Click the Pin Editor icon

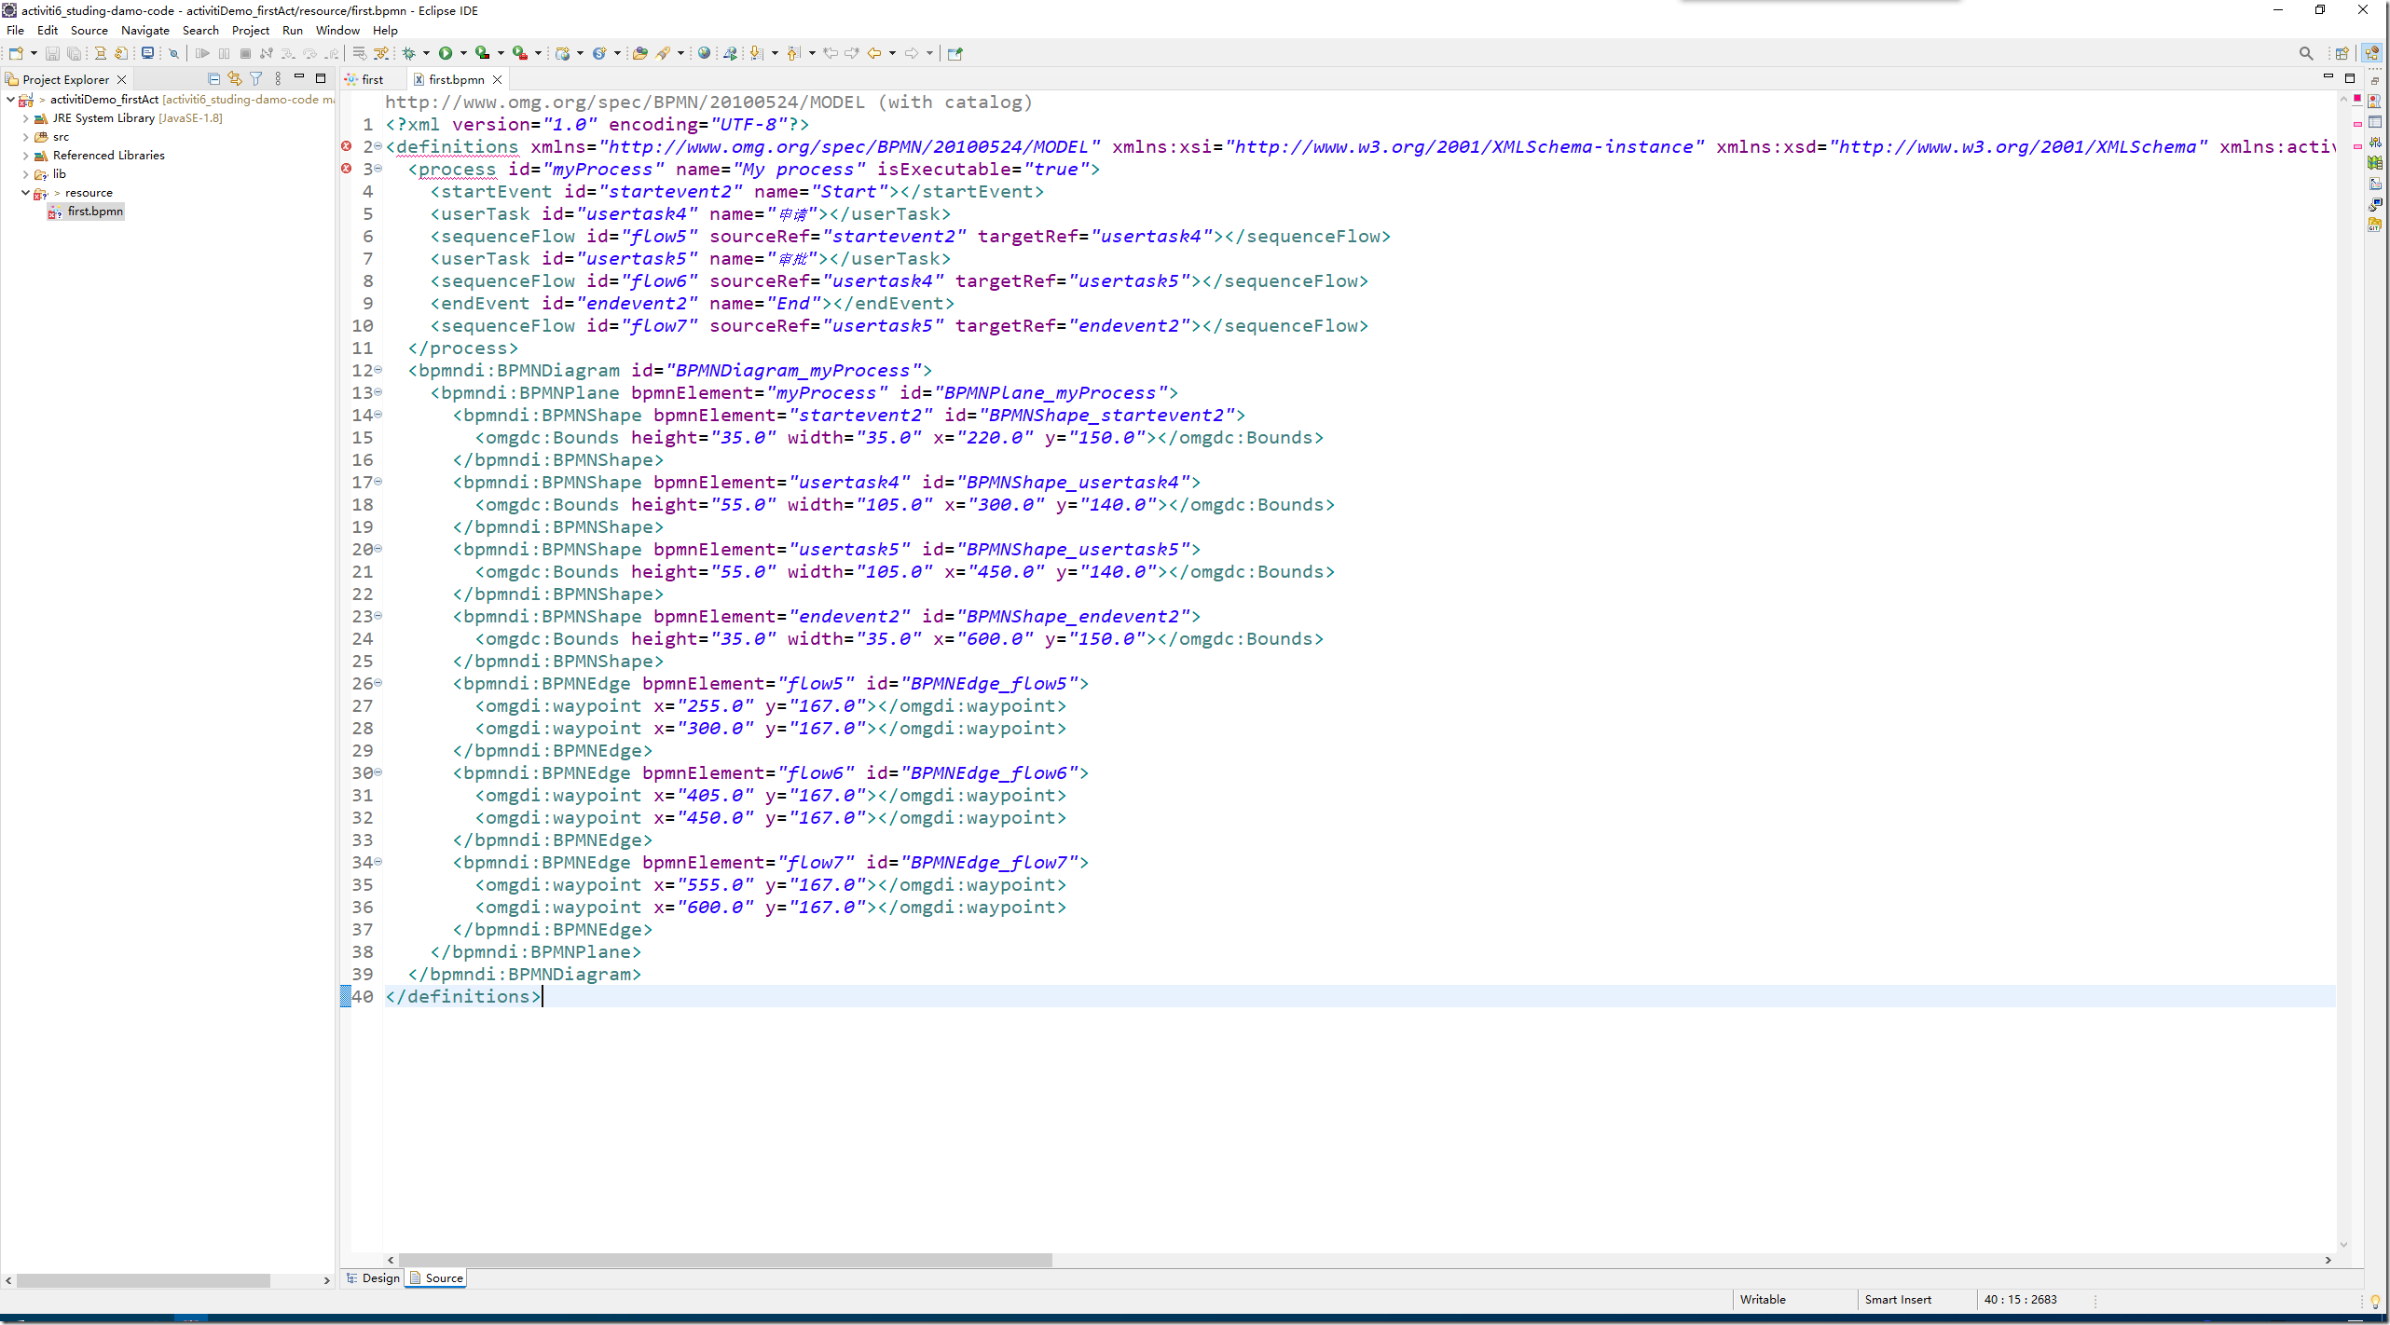point(955,53)
